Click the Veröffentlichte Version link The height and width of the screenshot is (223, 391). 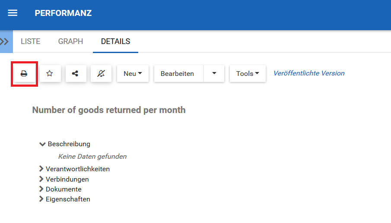(x=309, y=73)
